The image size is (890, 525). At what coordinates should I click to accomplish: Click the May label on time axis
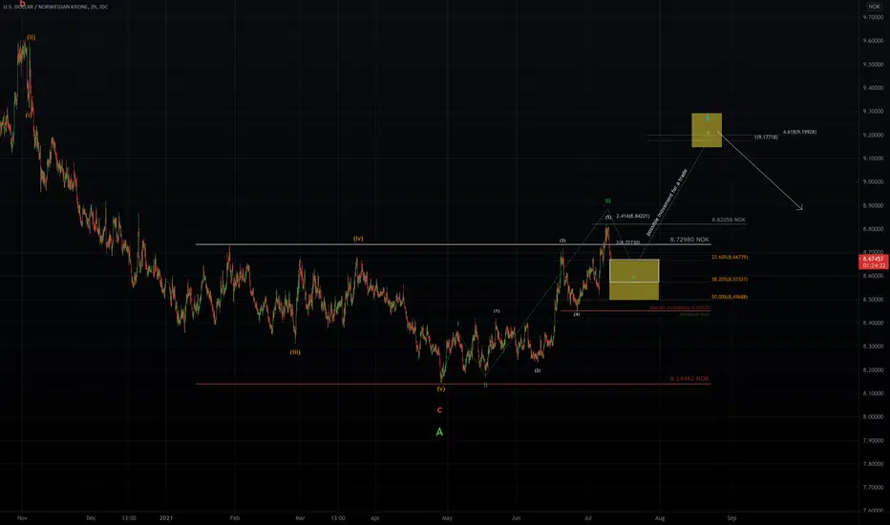click(447, 518)
